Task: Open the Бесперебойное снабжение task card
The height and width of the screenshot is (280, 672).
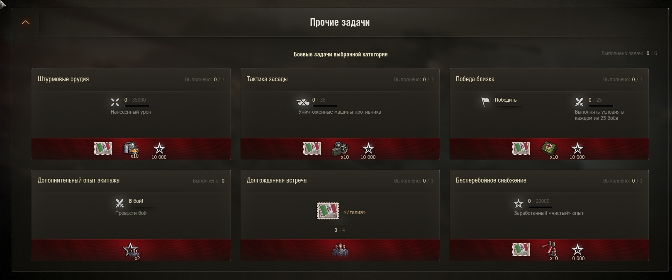Action: pos(549,215)
